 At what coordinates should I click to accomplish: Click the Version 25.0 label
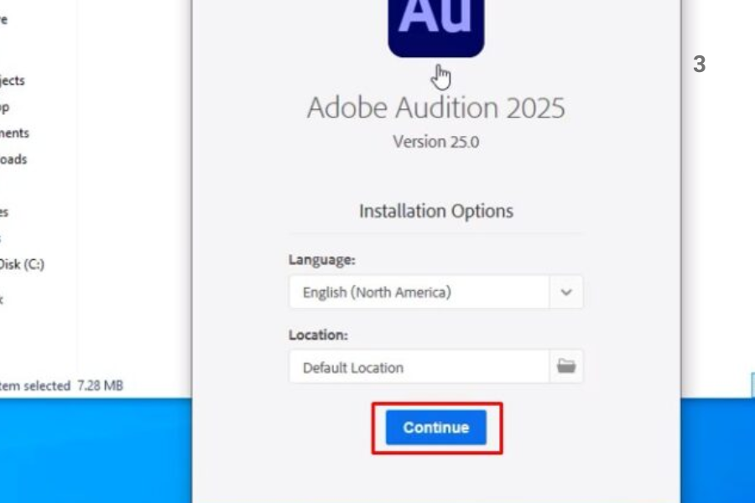[435, 142]
